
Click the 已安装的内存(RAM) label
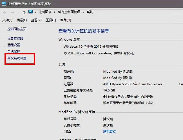pyautogui.click(x=78, y=90)
